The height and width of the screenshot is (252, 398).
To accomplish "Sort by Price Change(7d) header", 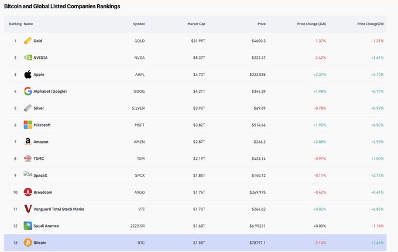I will click(x=370, y=24).
